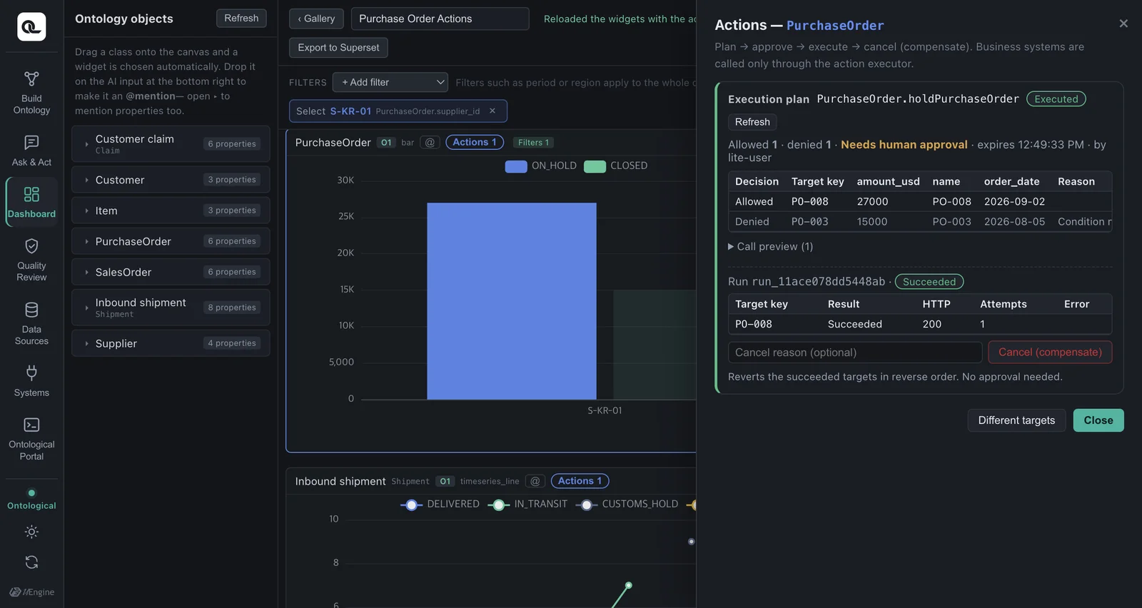
Task: Expand the SalesOrder class
Action: tap(87, 272)
